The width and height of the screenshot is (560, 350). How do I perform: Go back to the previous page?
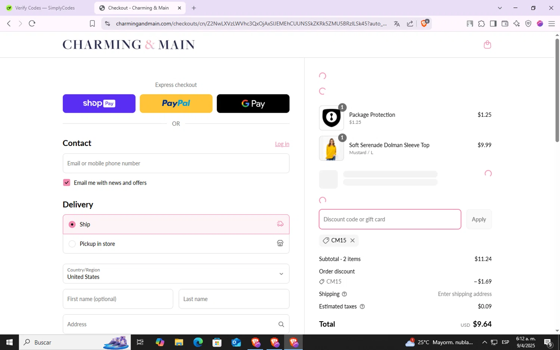[9, 24]
